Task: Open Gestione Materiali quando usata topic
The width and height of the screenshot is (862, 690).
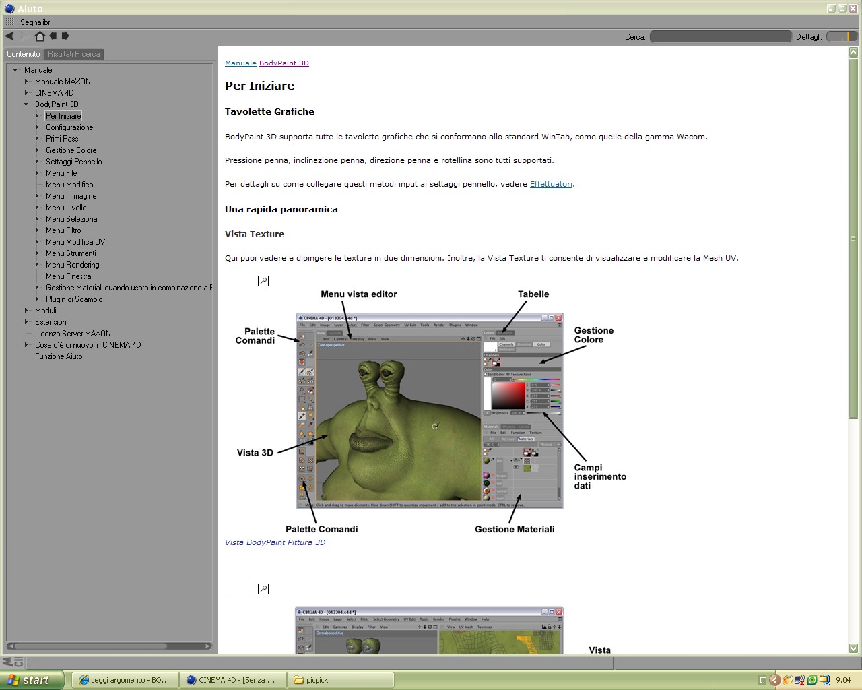Action: 129,288
